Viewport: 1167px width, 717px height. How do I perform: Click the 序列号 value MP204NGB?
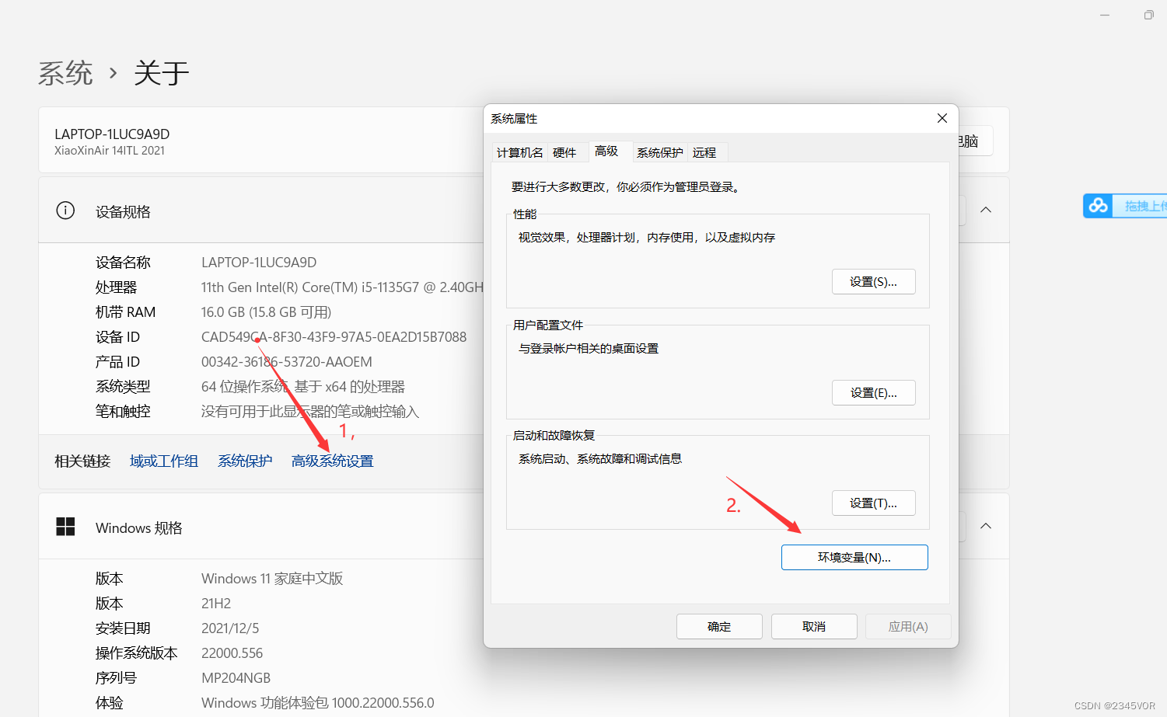point(236,677)
